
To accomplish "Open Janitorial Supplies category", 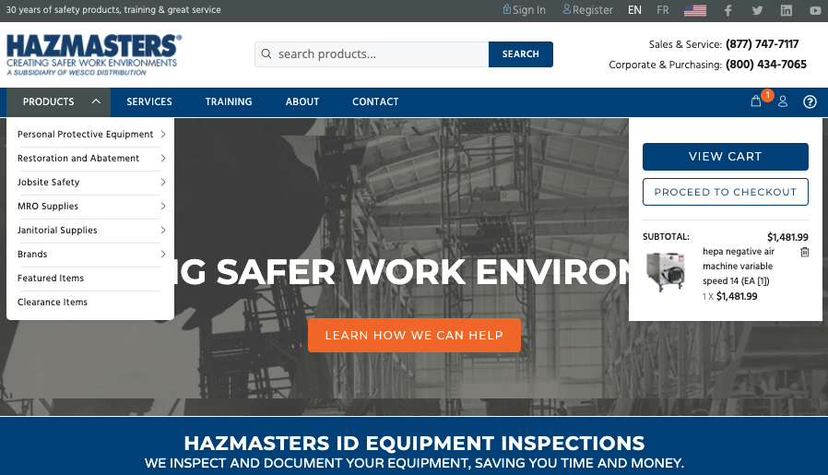I will coord(57,230).
